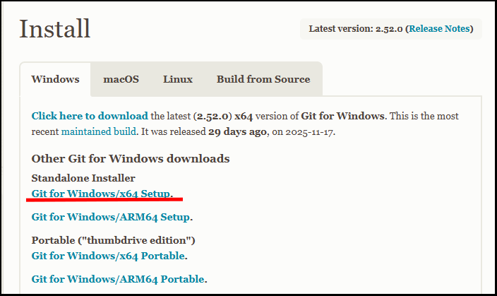This screenshot has width=497, height=296.
Task: Open the Release Notes link
Action: [x=440, y=29]
